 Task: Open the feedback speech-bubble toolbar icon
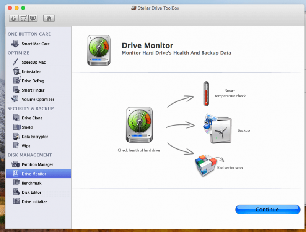[x=33, y=18]
